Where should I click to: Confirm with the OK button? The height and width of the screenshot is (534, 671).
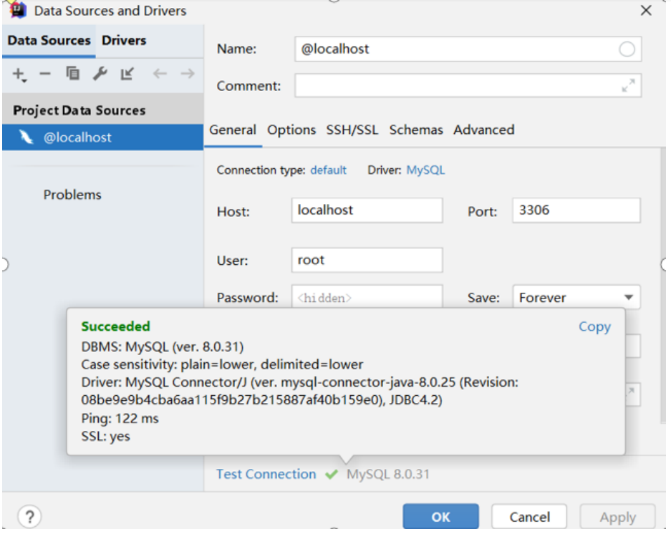[441, 516]
